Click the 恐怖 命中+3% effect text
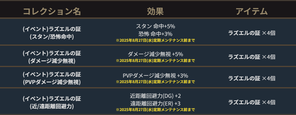The height and width of the screenshot is (115, 296). pos(155,34)
